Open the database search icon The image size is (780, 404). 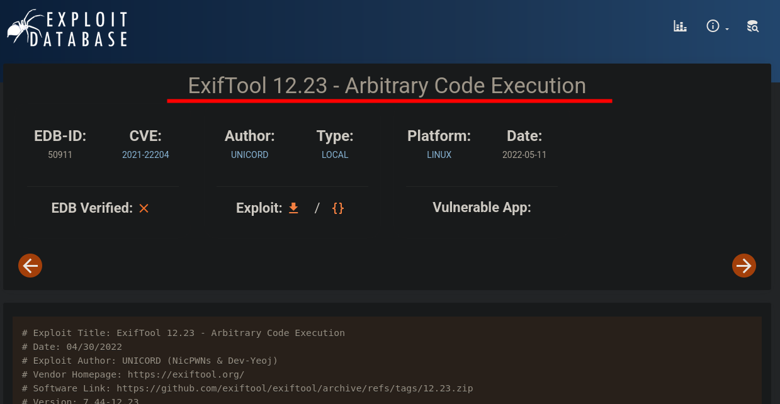pyautogui.click(x=752, y=26)
